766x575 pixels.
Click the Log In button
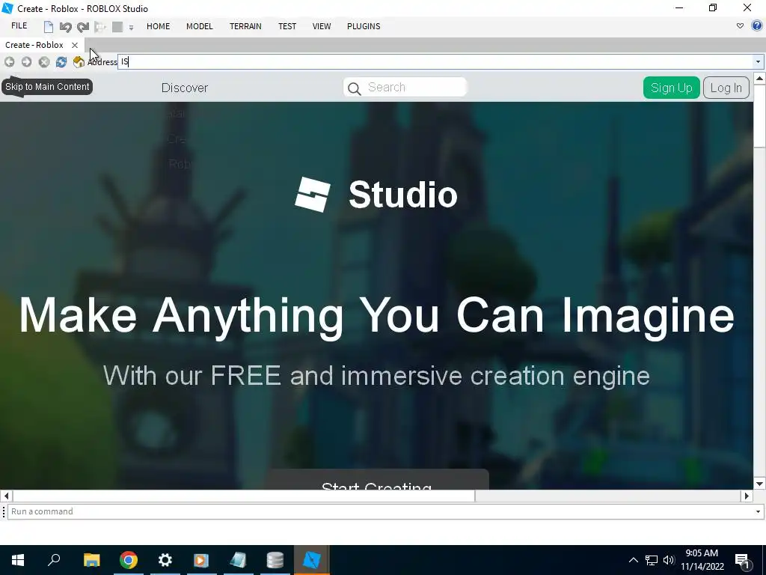(x=726, y=88)
